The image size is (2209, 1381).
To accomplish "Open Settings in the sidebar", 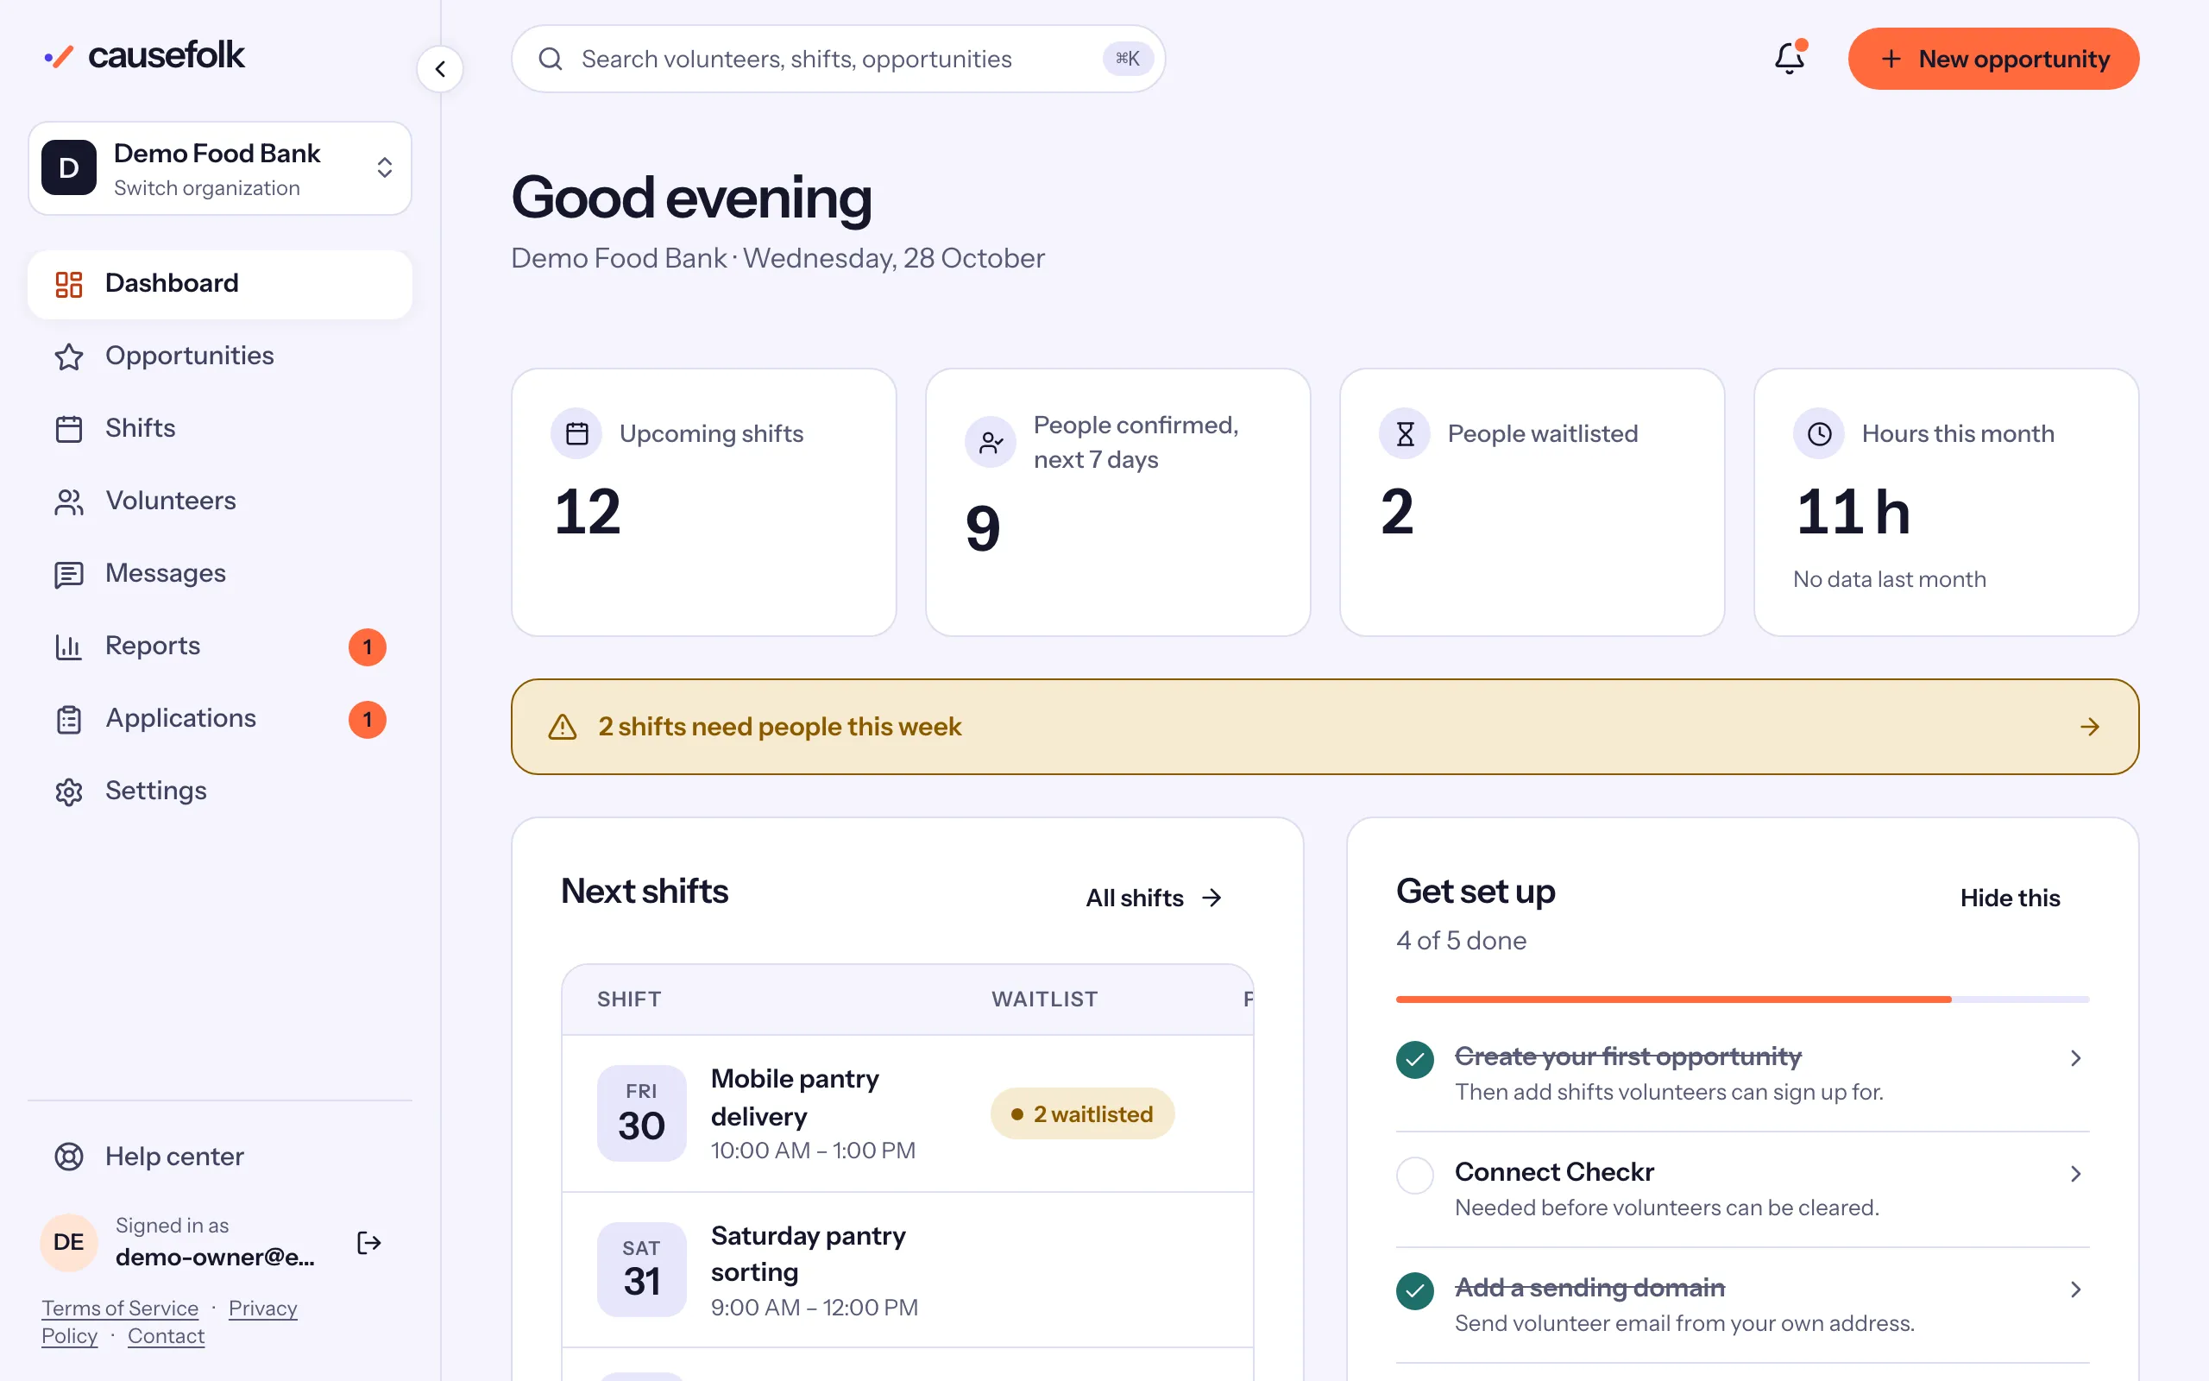I will [x=220, y=791].
